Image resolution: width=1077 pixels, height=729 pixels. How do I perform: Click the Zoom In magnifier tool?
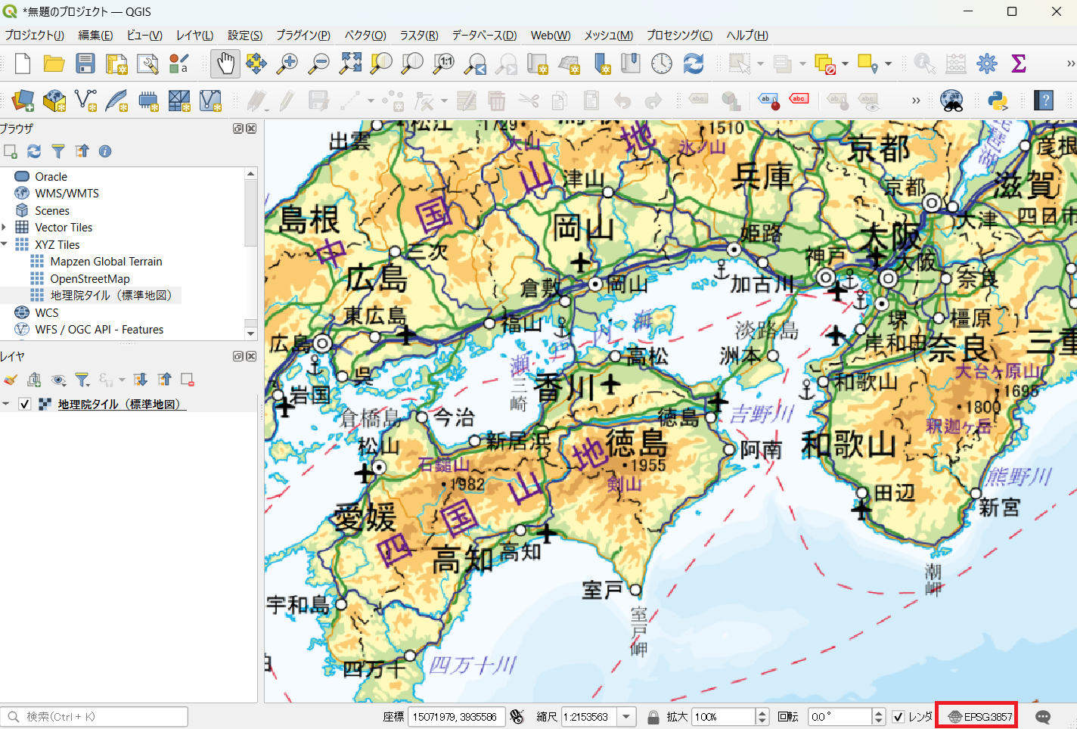(287, 64)
